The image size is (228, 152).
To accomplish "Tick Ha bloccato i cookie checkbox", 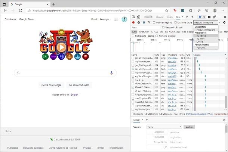I will (x=133, y=36).
